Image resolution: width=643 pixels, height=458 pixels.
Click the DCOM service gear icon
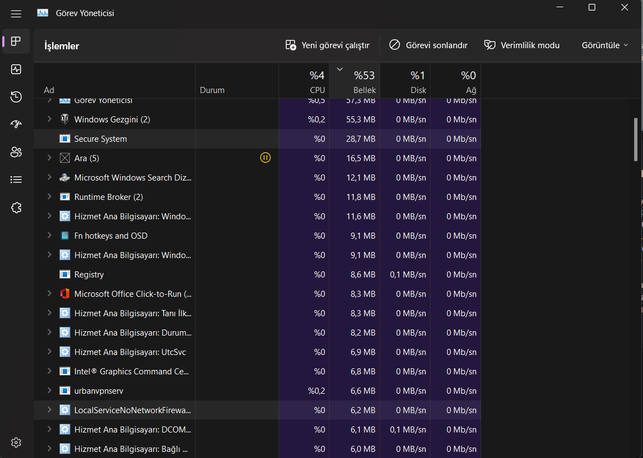click(65, 429)
